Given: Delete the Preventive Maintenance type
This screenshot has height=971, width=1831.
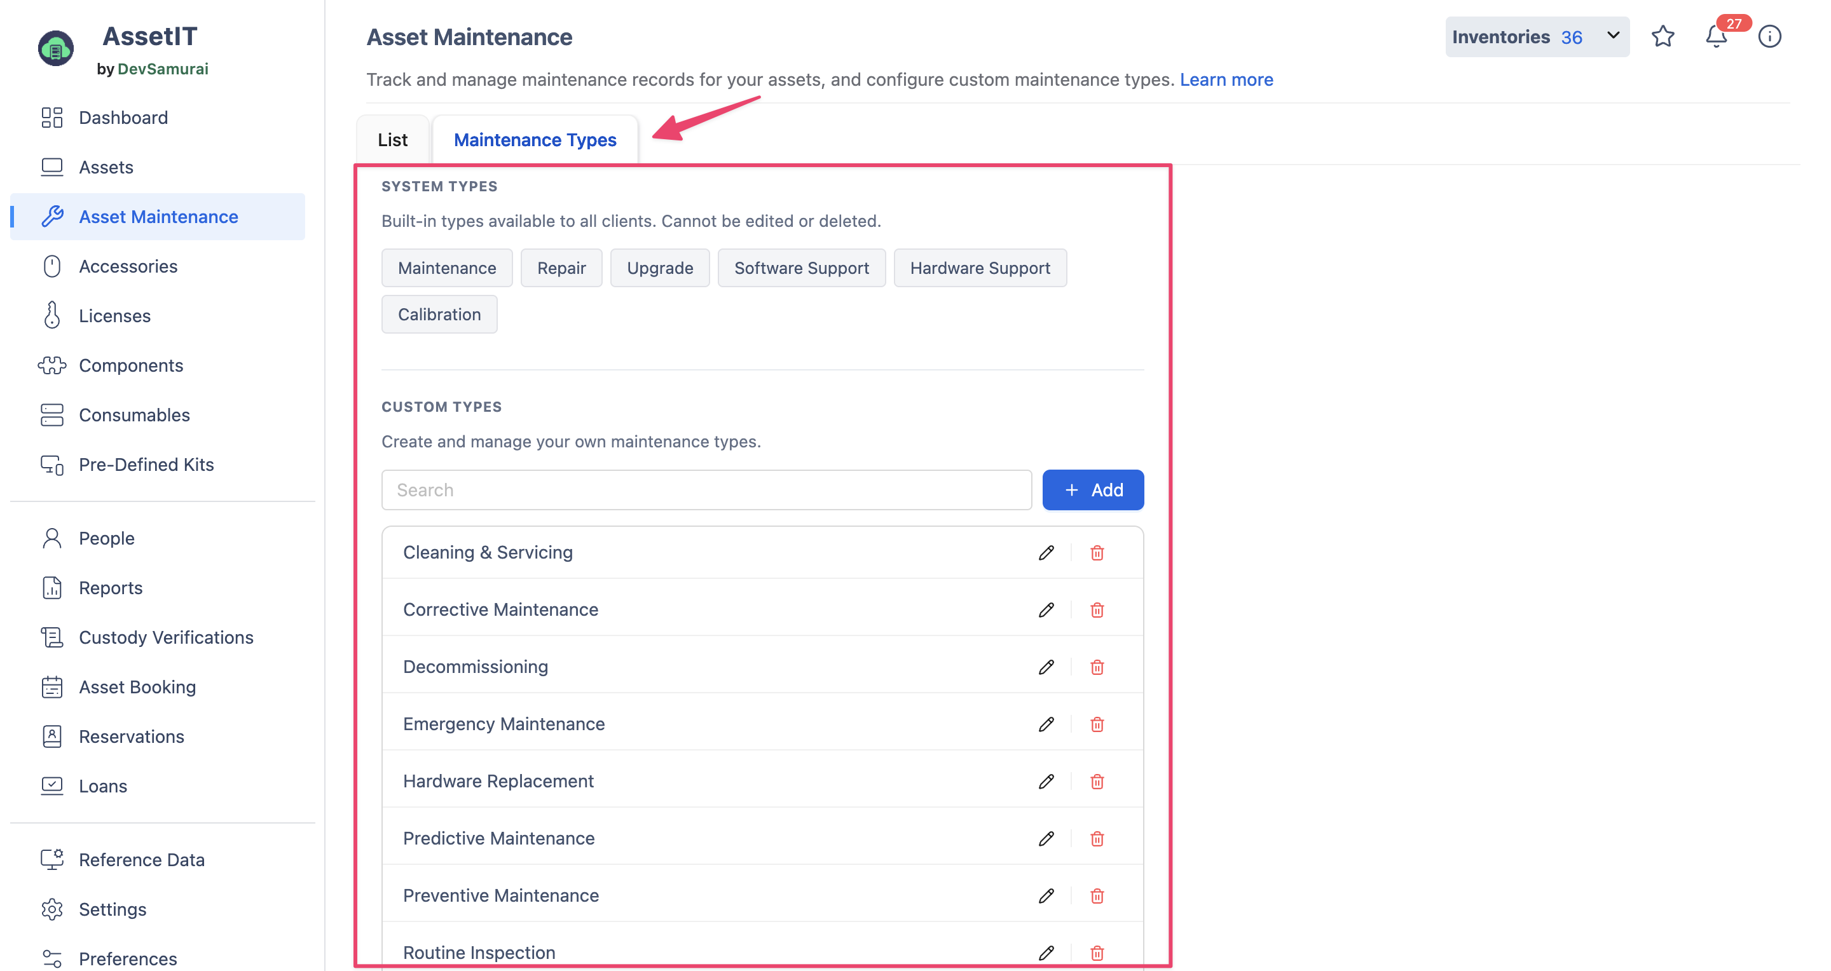Looking at the screenshot, I should tap(1097, 896).
